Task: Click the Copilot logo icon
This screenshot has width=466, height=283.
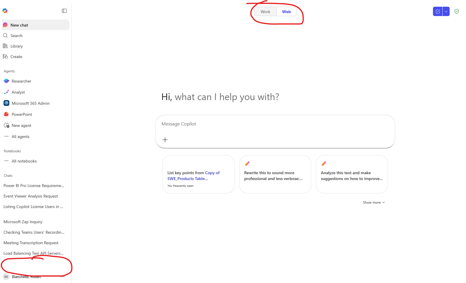Action: point(5,11)
